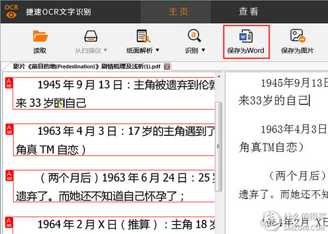Expand the 识别 dropdown arrow
Viewport: 328px width, 234px height.
tap(203, 50)
